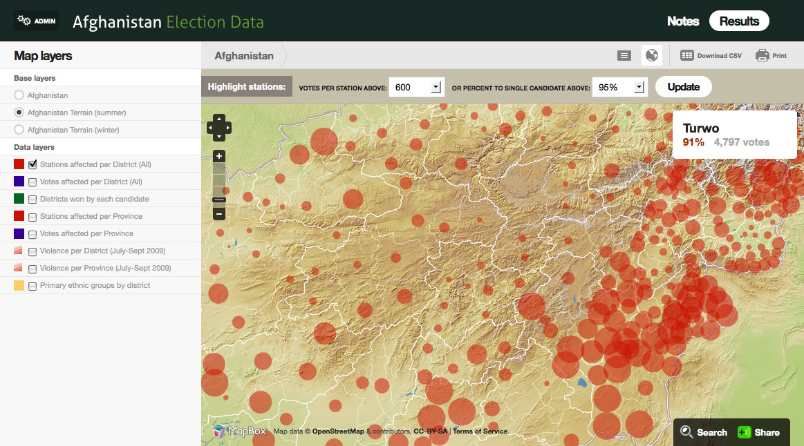The height and width of the screenshot is (446, 804).
Task: Enable Violence per Province (July-Sept 2009)
Action: pyautogui.click(x=32, y=269)
